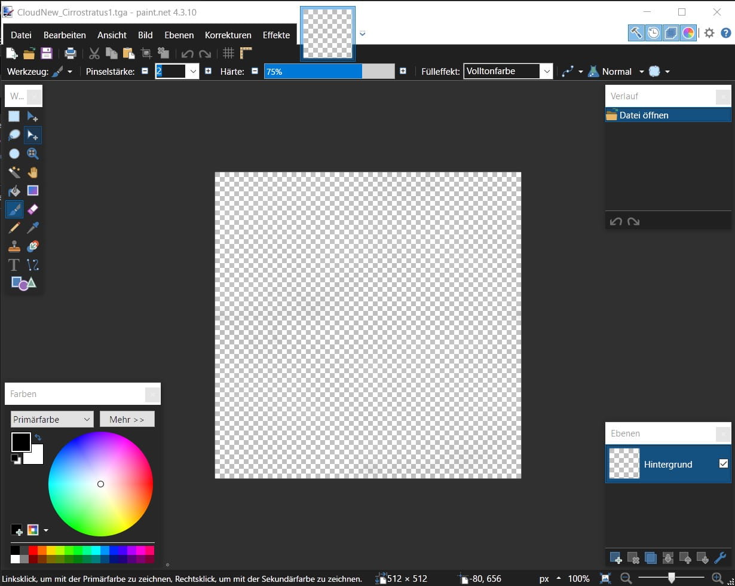Select the Magic Wand tool
The width and height of the screenshot is (735, 586).
[14, 172]
